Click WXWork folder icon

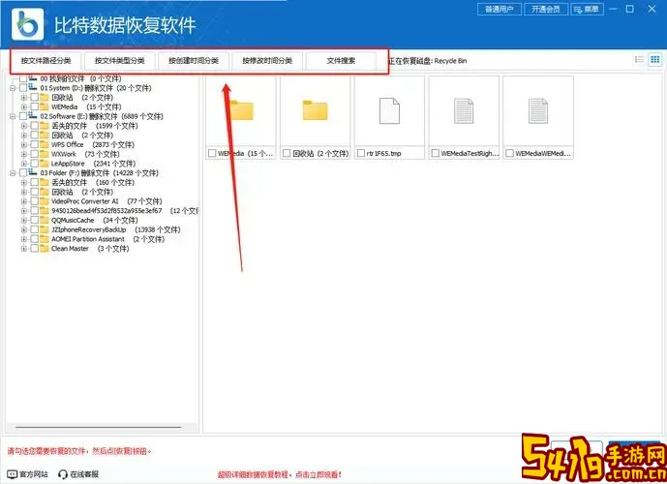45,154
